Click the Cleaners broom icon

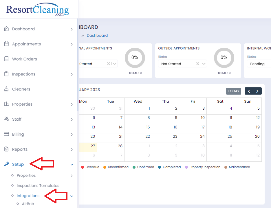coord(6,89)
